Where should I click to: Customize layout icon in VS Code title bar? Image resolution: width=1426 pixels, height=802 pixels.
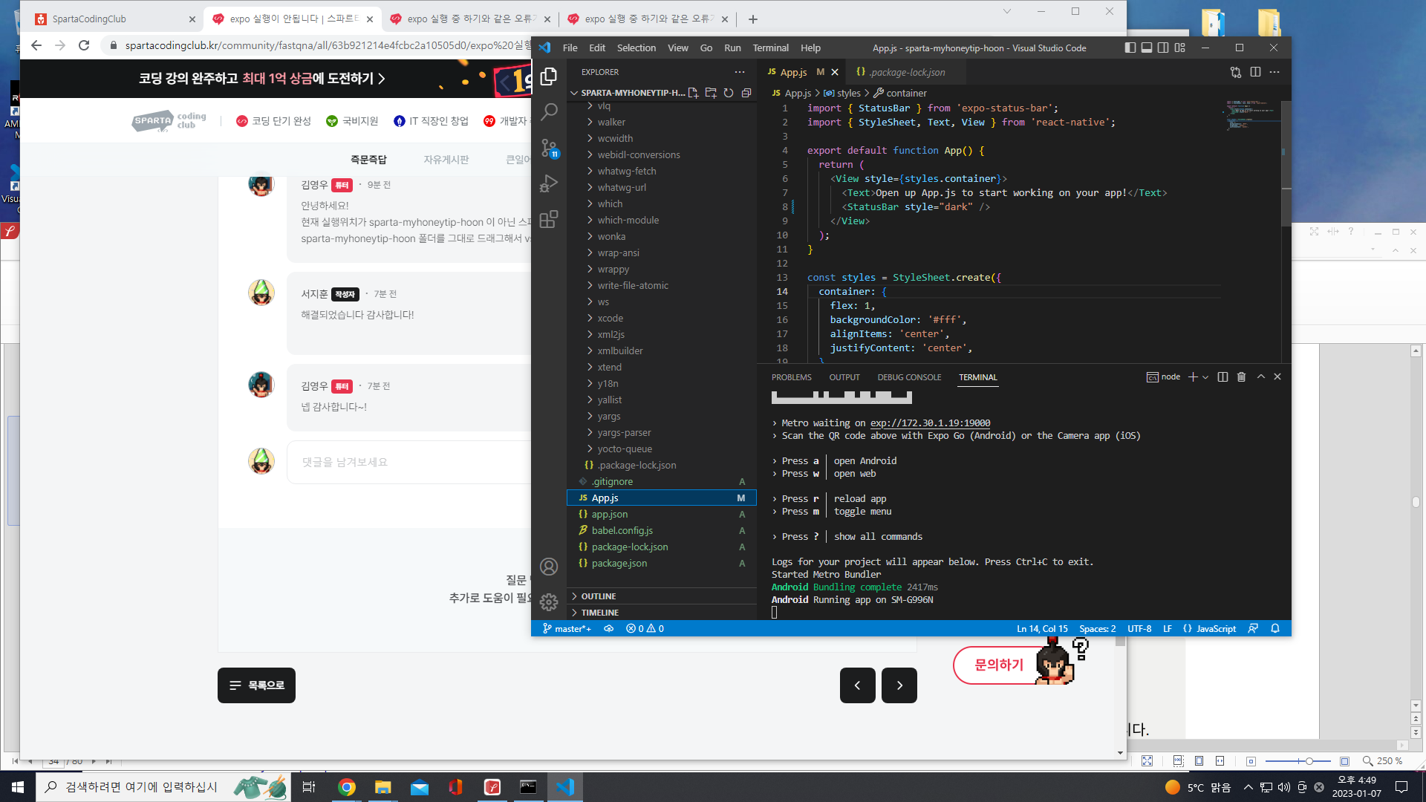tap(1180, 48)
